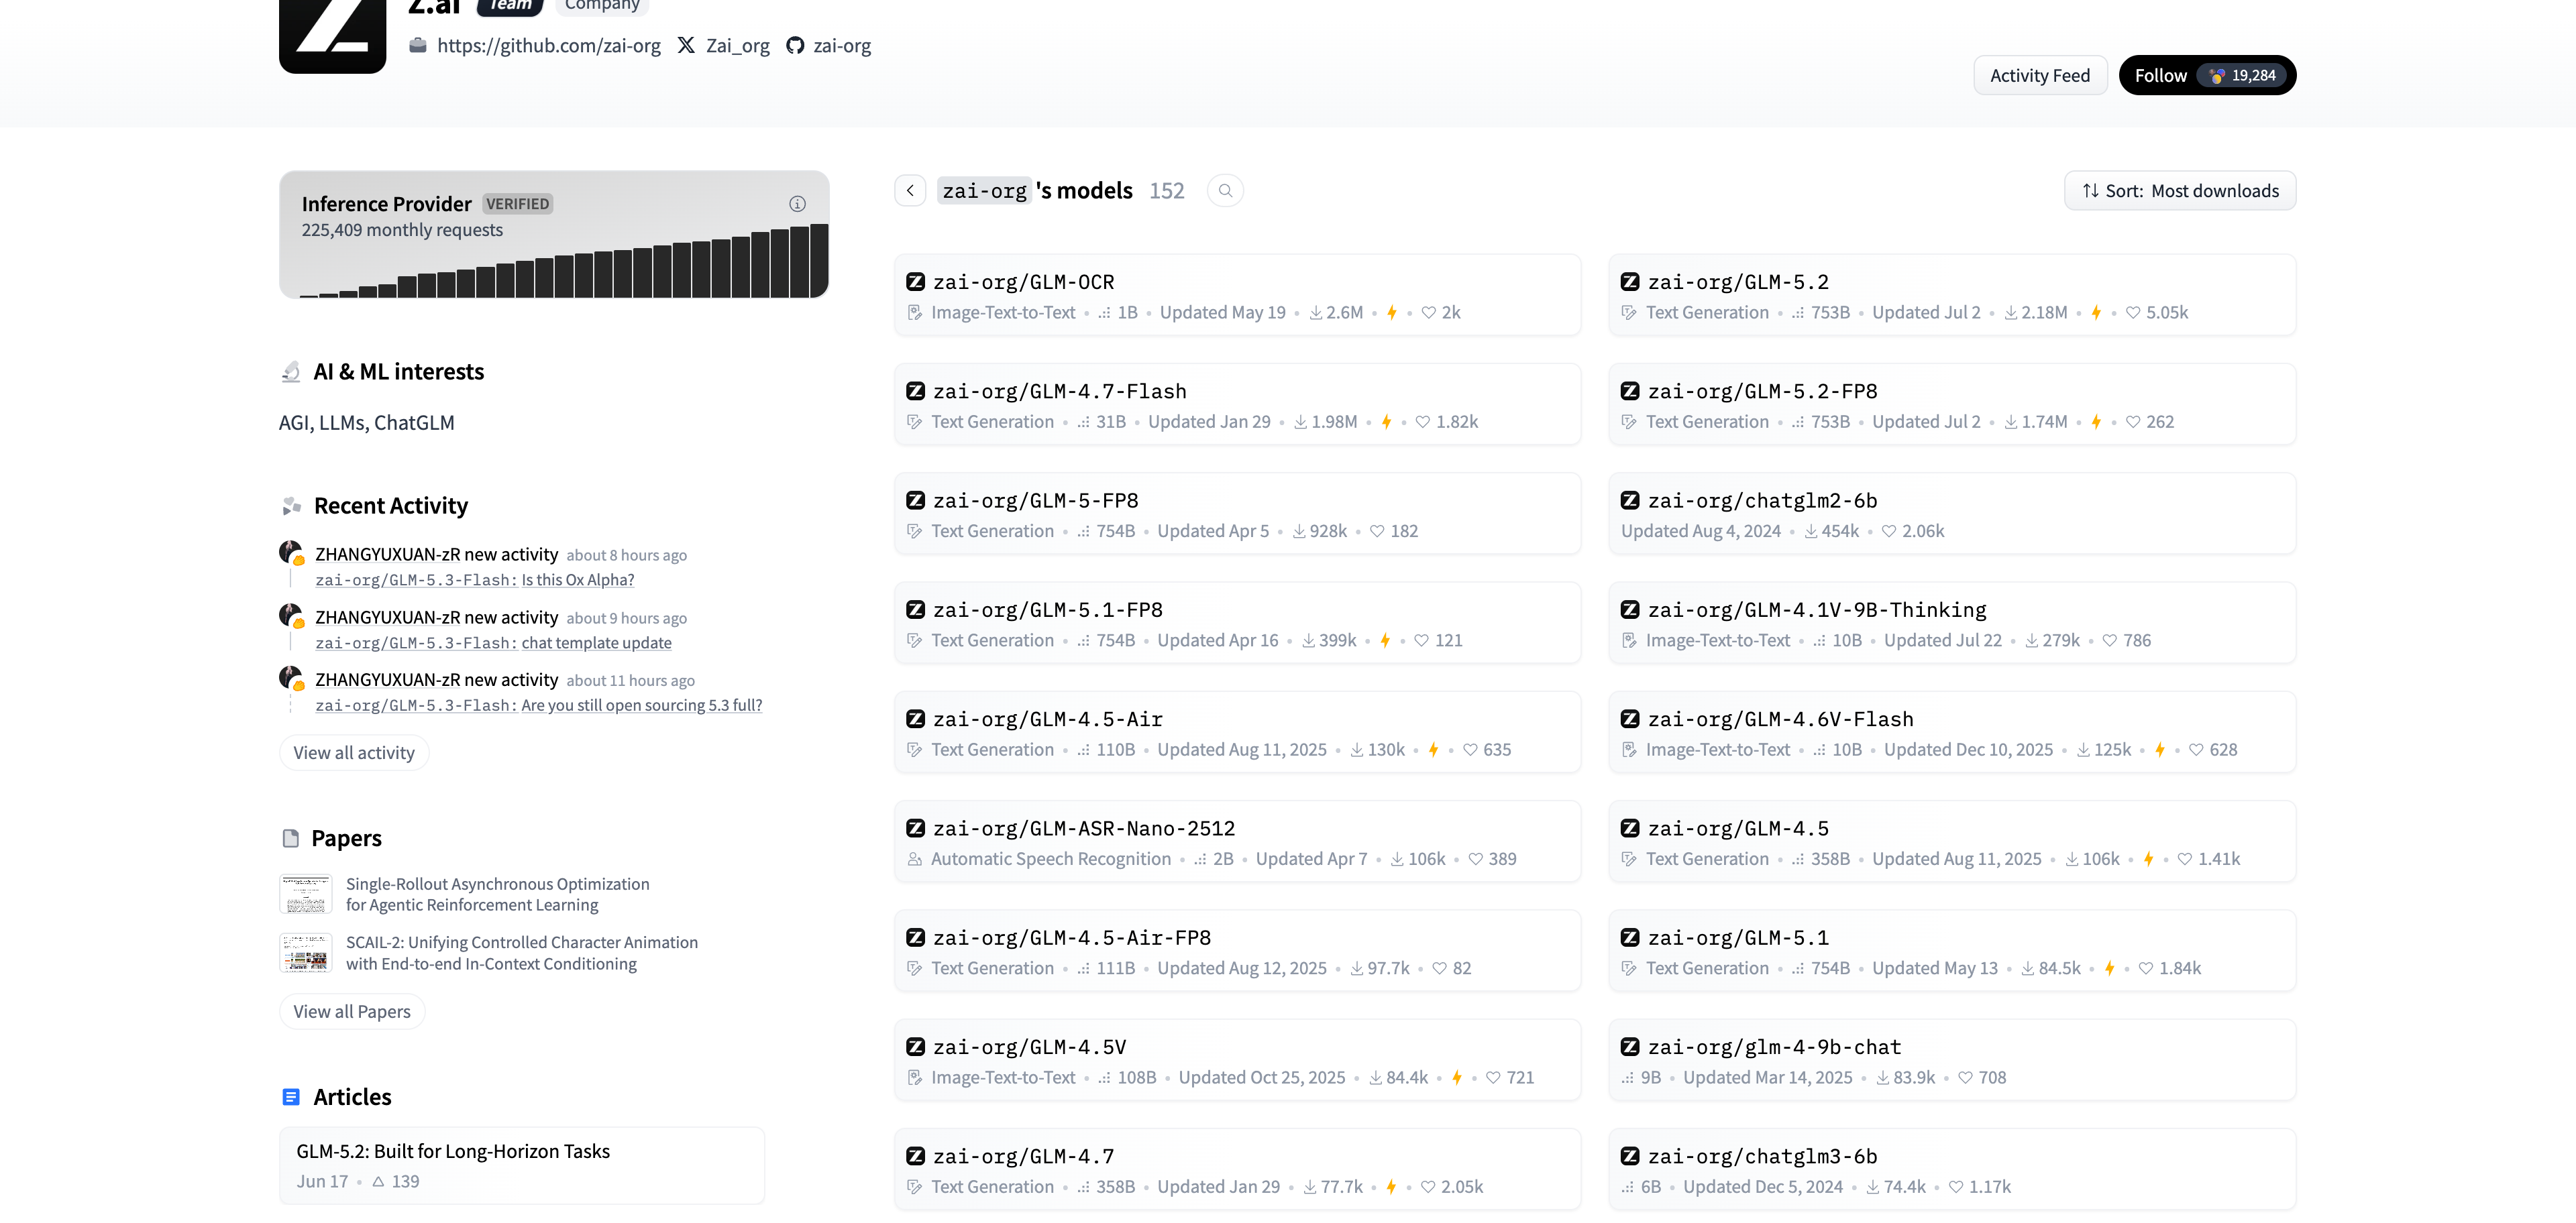Open the zai-org/GLM-4.5-Air model card

coord(1237,732)
